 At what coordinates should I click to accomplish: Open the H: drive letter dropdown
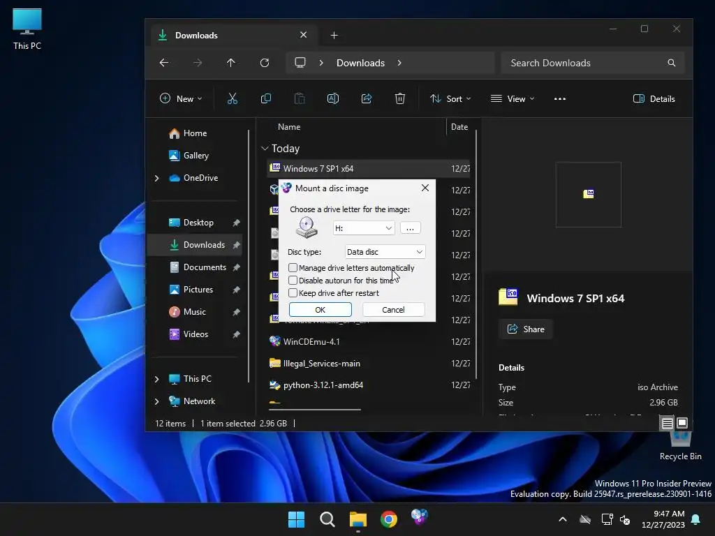(363, 228)
